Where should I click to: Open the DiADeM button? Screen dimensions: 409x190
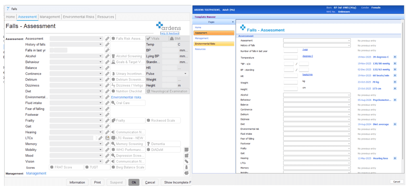coord(163,150)
